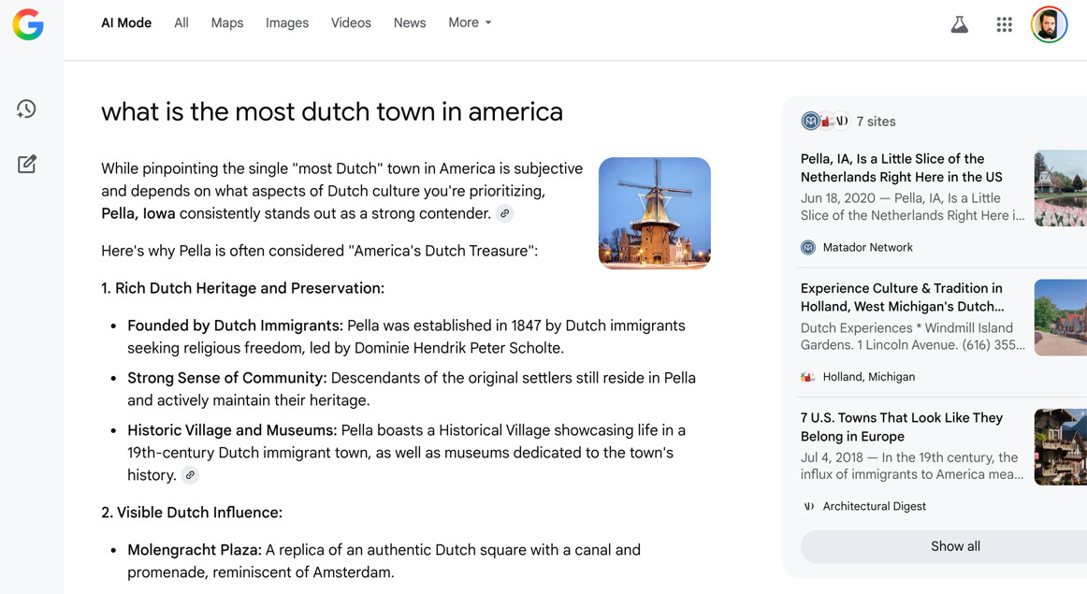Open Google apps grid
1087x594 pixels.
(x=1004, y=25)
